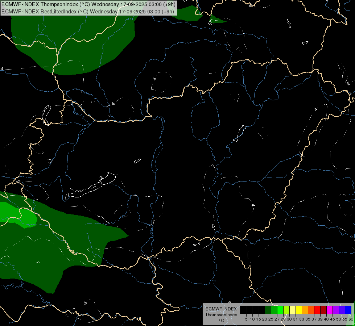Pick the medium green 25–27 legend swatch

coord(274,310)
